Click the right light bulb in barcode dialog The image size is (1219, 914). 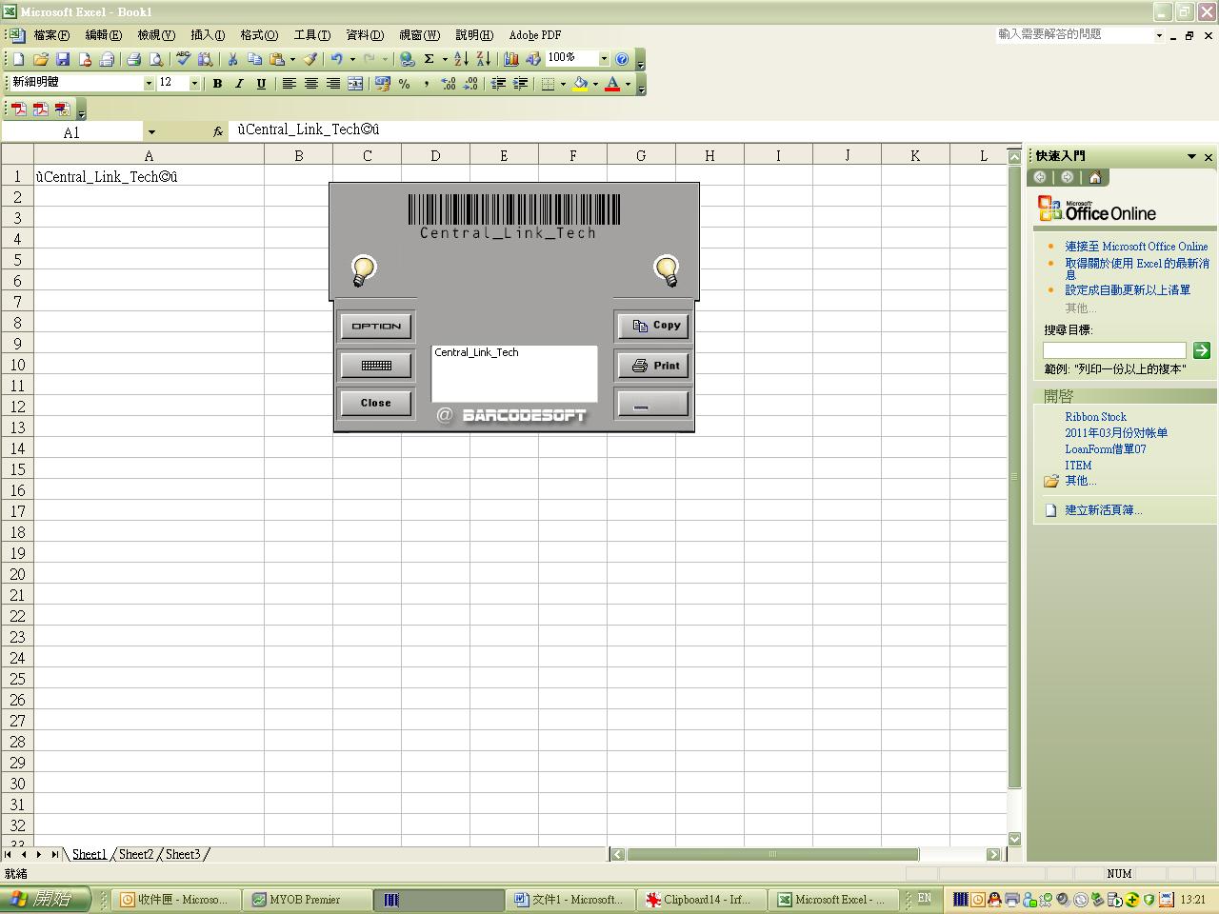tap(667, 270)
